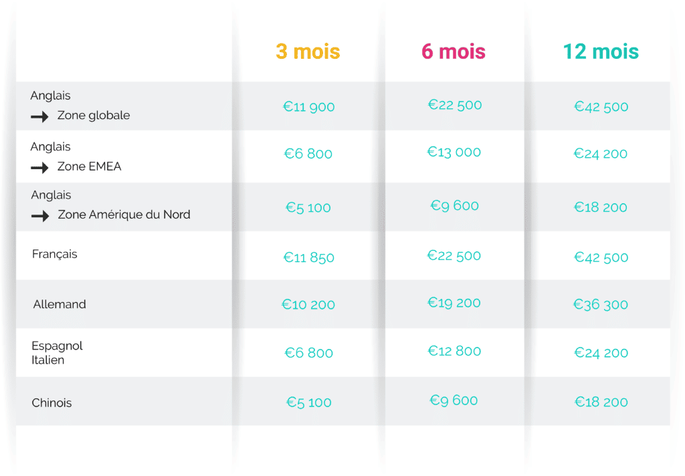This screenshot has width=685, height=476.
Task: Click the €19 200 Allemand six-month price
Action: [x=454, y=303]
